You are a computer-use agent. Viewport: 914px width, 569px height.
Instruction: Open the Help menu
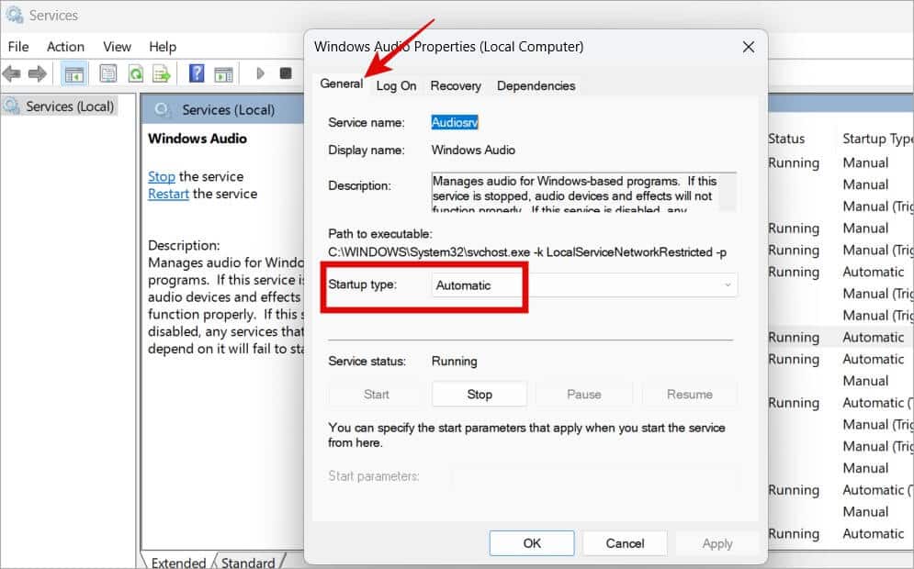[x=163, y=47]
